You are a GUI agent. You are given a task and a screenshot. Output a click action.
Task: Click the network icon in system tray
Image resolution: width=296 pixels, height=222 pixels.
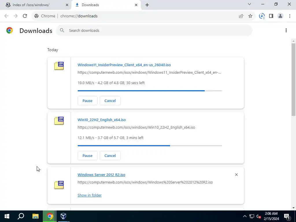click(252, 216)
